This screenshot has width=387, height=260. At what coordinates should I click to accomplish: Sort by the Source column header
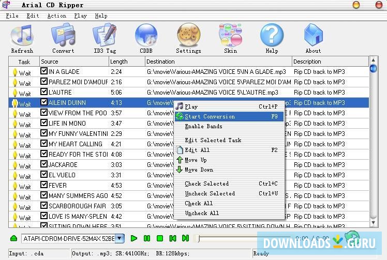tap(74, 62)
